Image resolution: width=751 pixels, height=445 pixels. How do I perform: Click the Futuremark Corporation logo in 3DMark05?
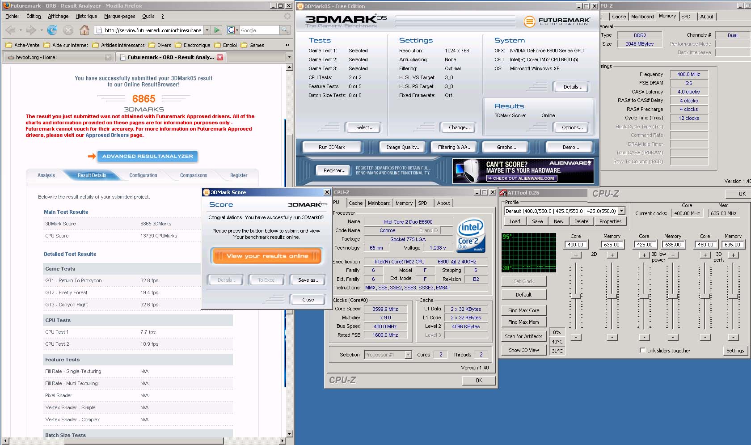[557, 21]
